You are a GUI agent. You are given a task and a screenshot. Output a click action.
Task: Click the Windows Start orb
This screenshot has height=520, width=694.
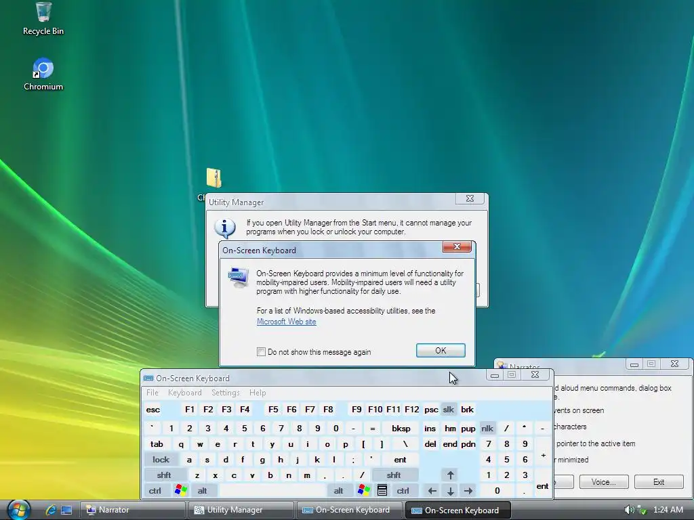point(18,510)
